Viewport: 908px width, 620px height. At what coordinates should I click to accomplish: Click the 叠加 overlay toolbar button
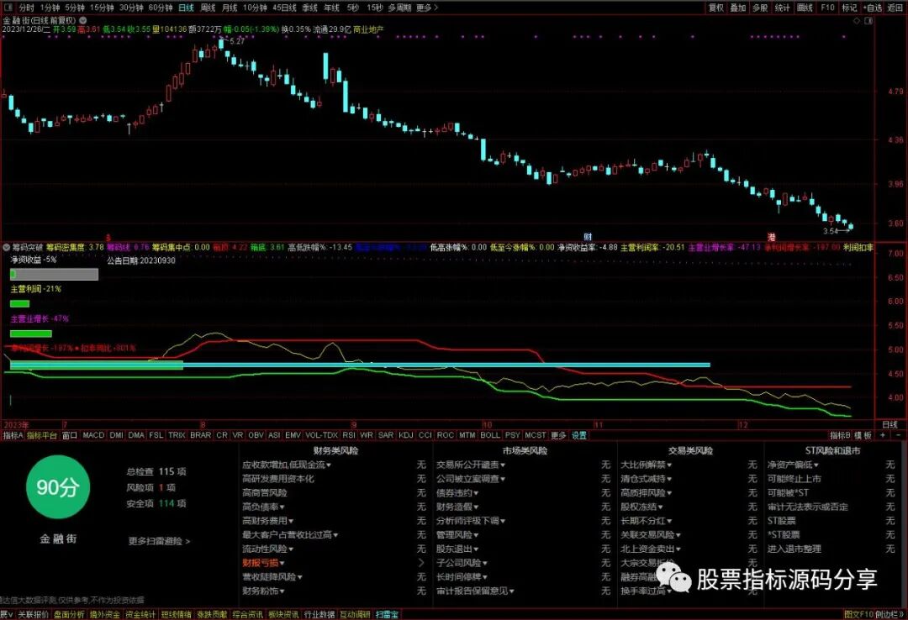pyautogui.click(x=738, y=8)
